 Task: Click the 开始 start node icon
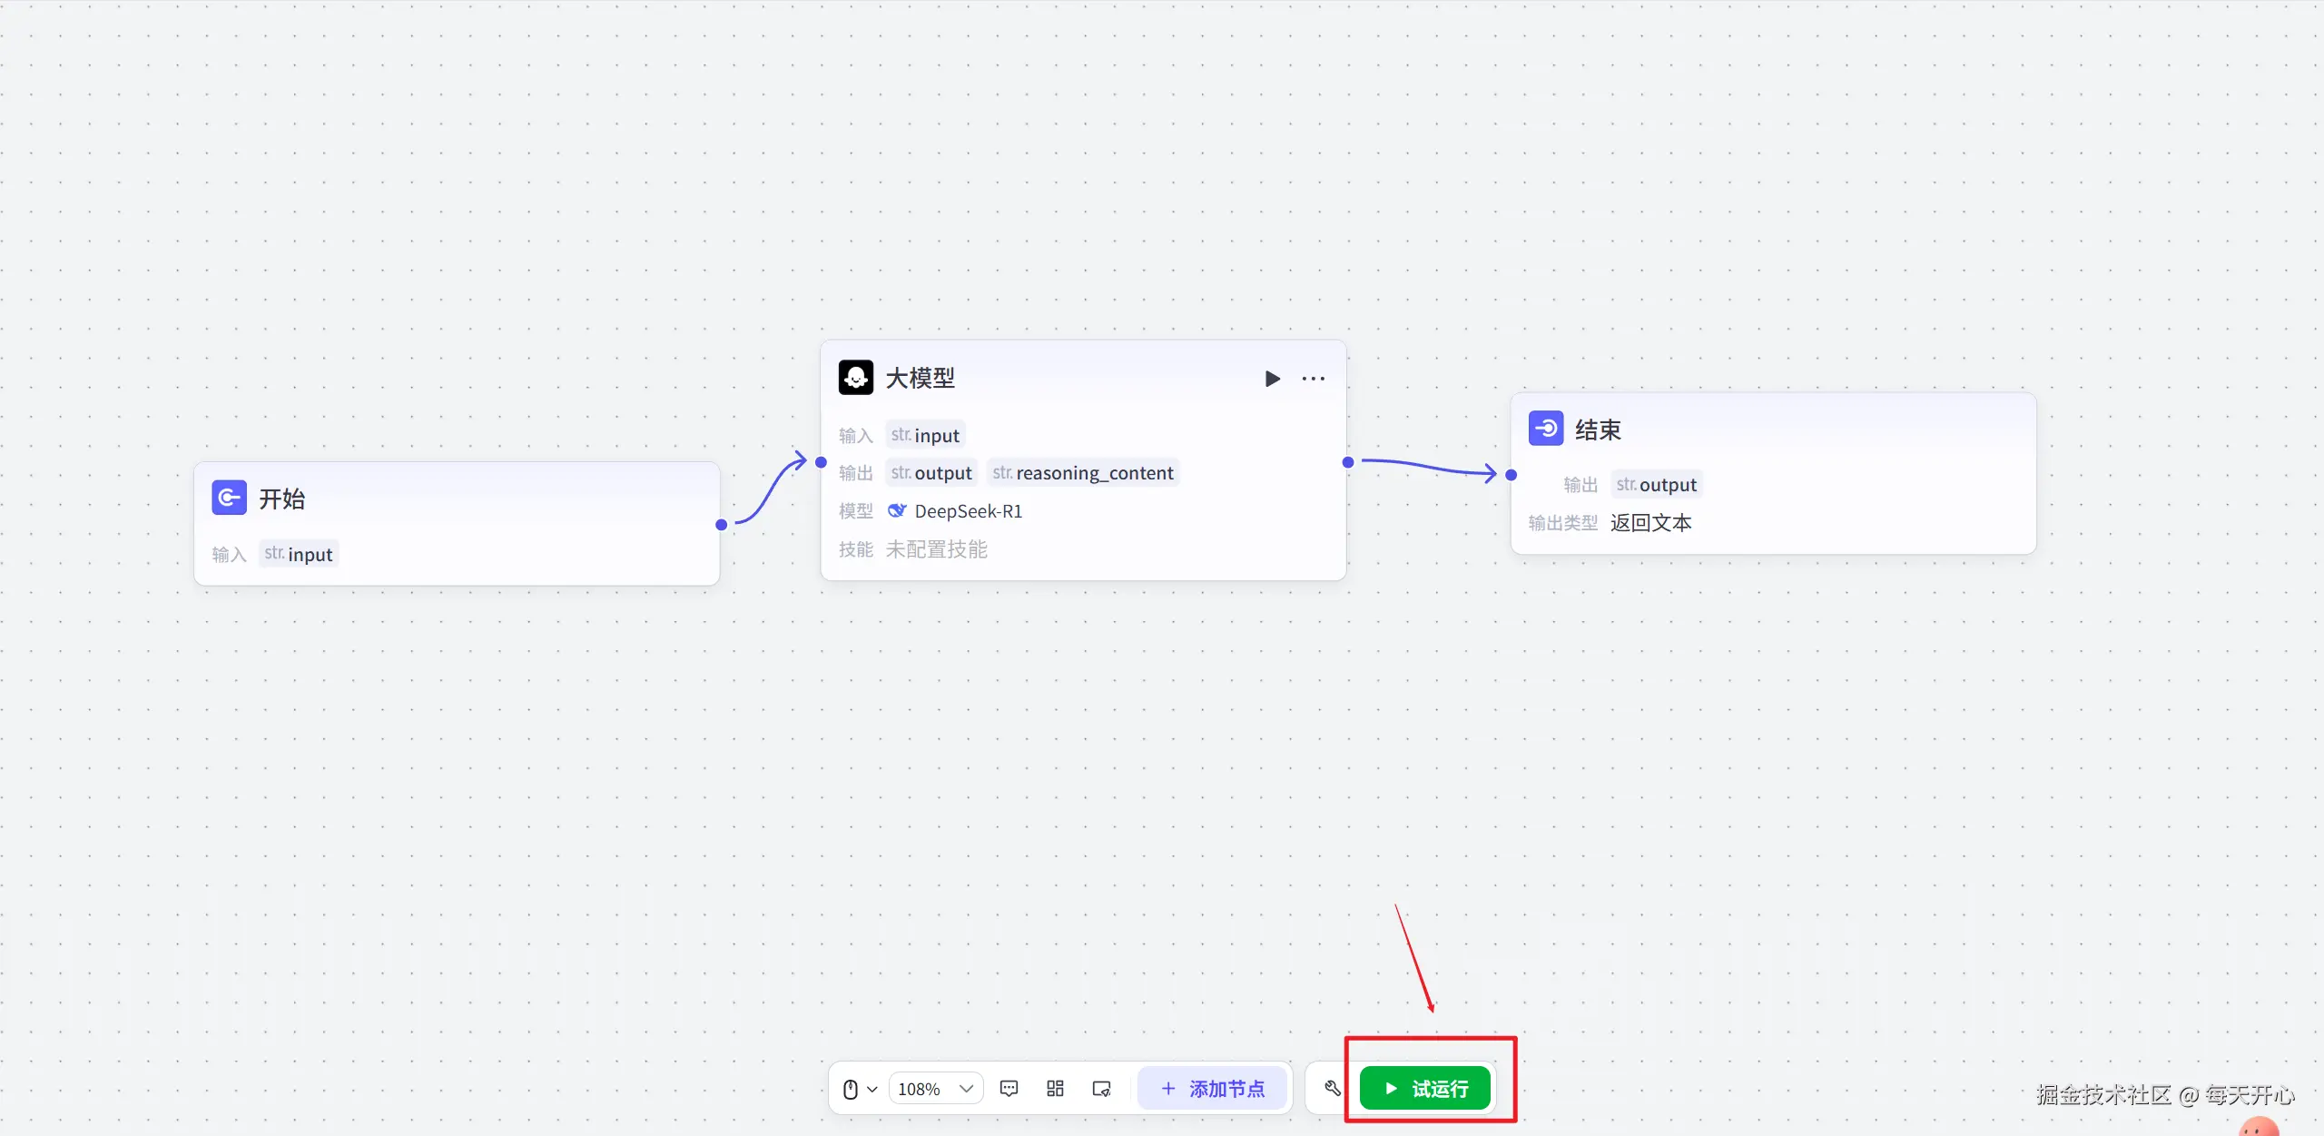(229, 498)
